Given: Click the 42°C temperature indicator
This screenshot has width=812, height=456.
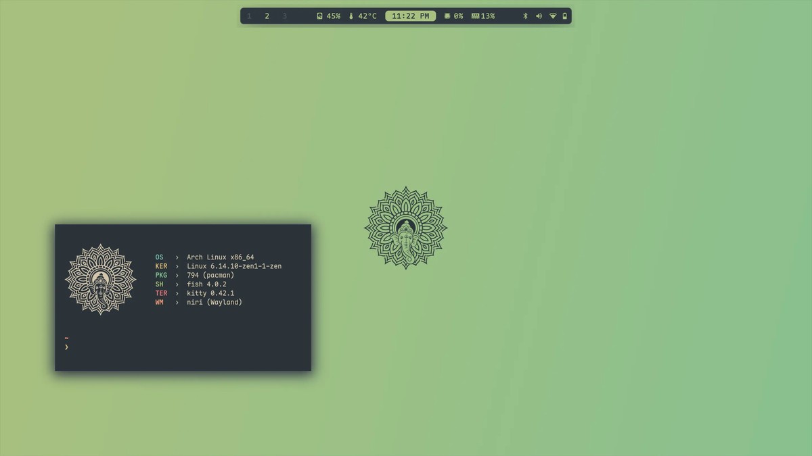Looking at the screenshot, I should coord(363,16).
